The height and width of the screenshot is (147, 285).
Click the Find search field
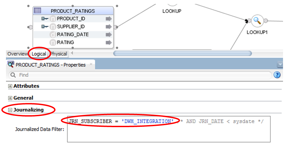click(x=140, y=75)
